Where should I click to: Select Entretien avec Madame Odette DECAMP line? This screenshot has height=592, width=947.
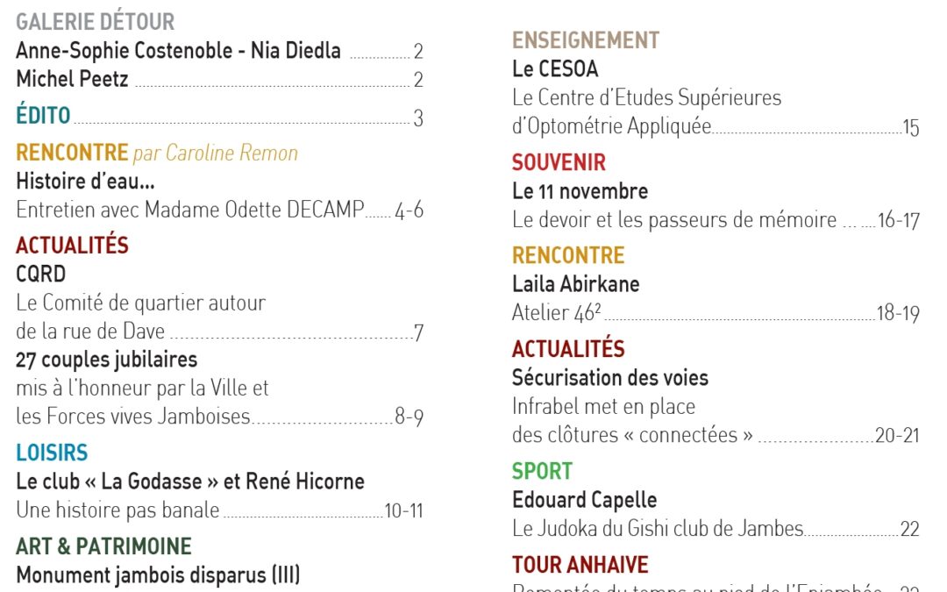pyautogui.click(x=189, y=210)
